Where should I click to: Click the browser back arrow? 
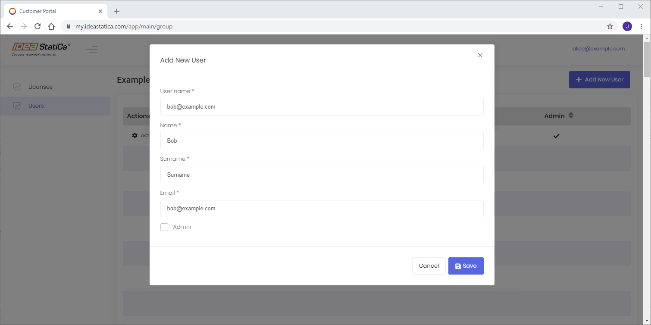point(10,26)
